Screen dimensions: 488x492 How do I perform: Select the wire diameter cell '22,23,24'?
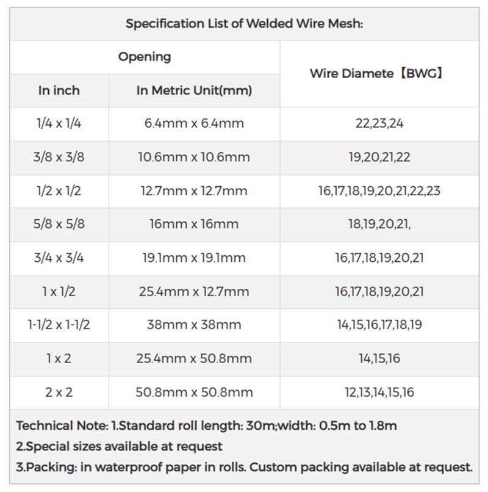click(379, 123)
